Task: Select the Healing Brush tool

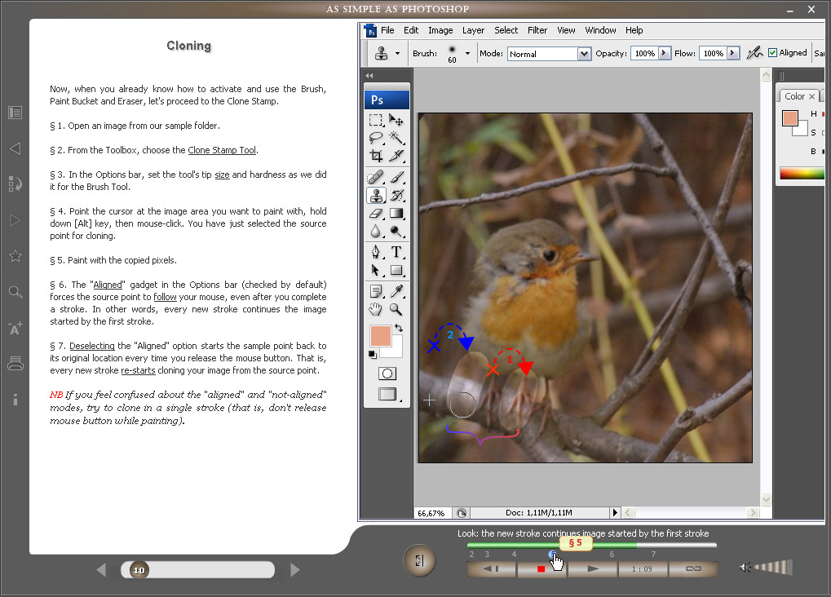Action: (x=376, y=176)
